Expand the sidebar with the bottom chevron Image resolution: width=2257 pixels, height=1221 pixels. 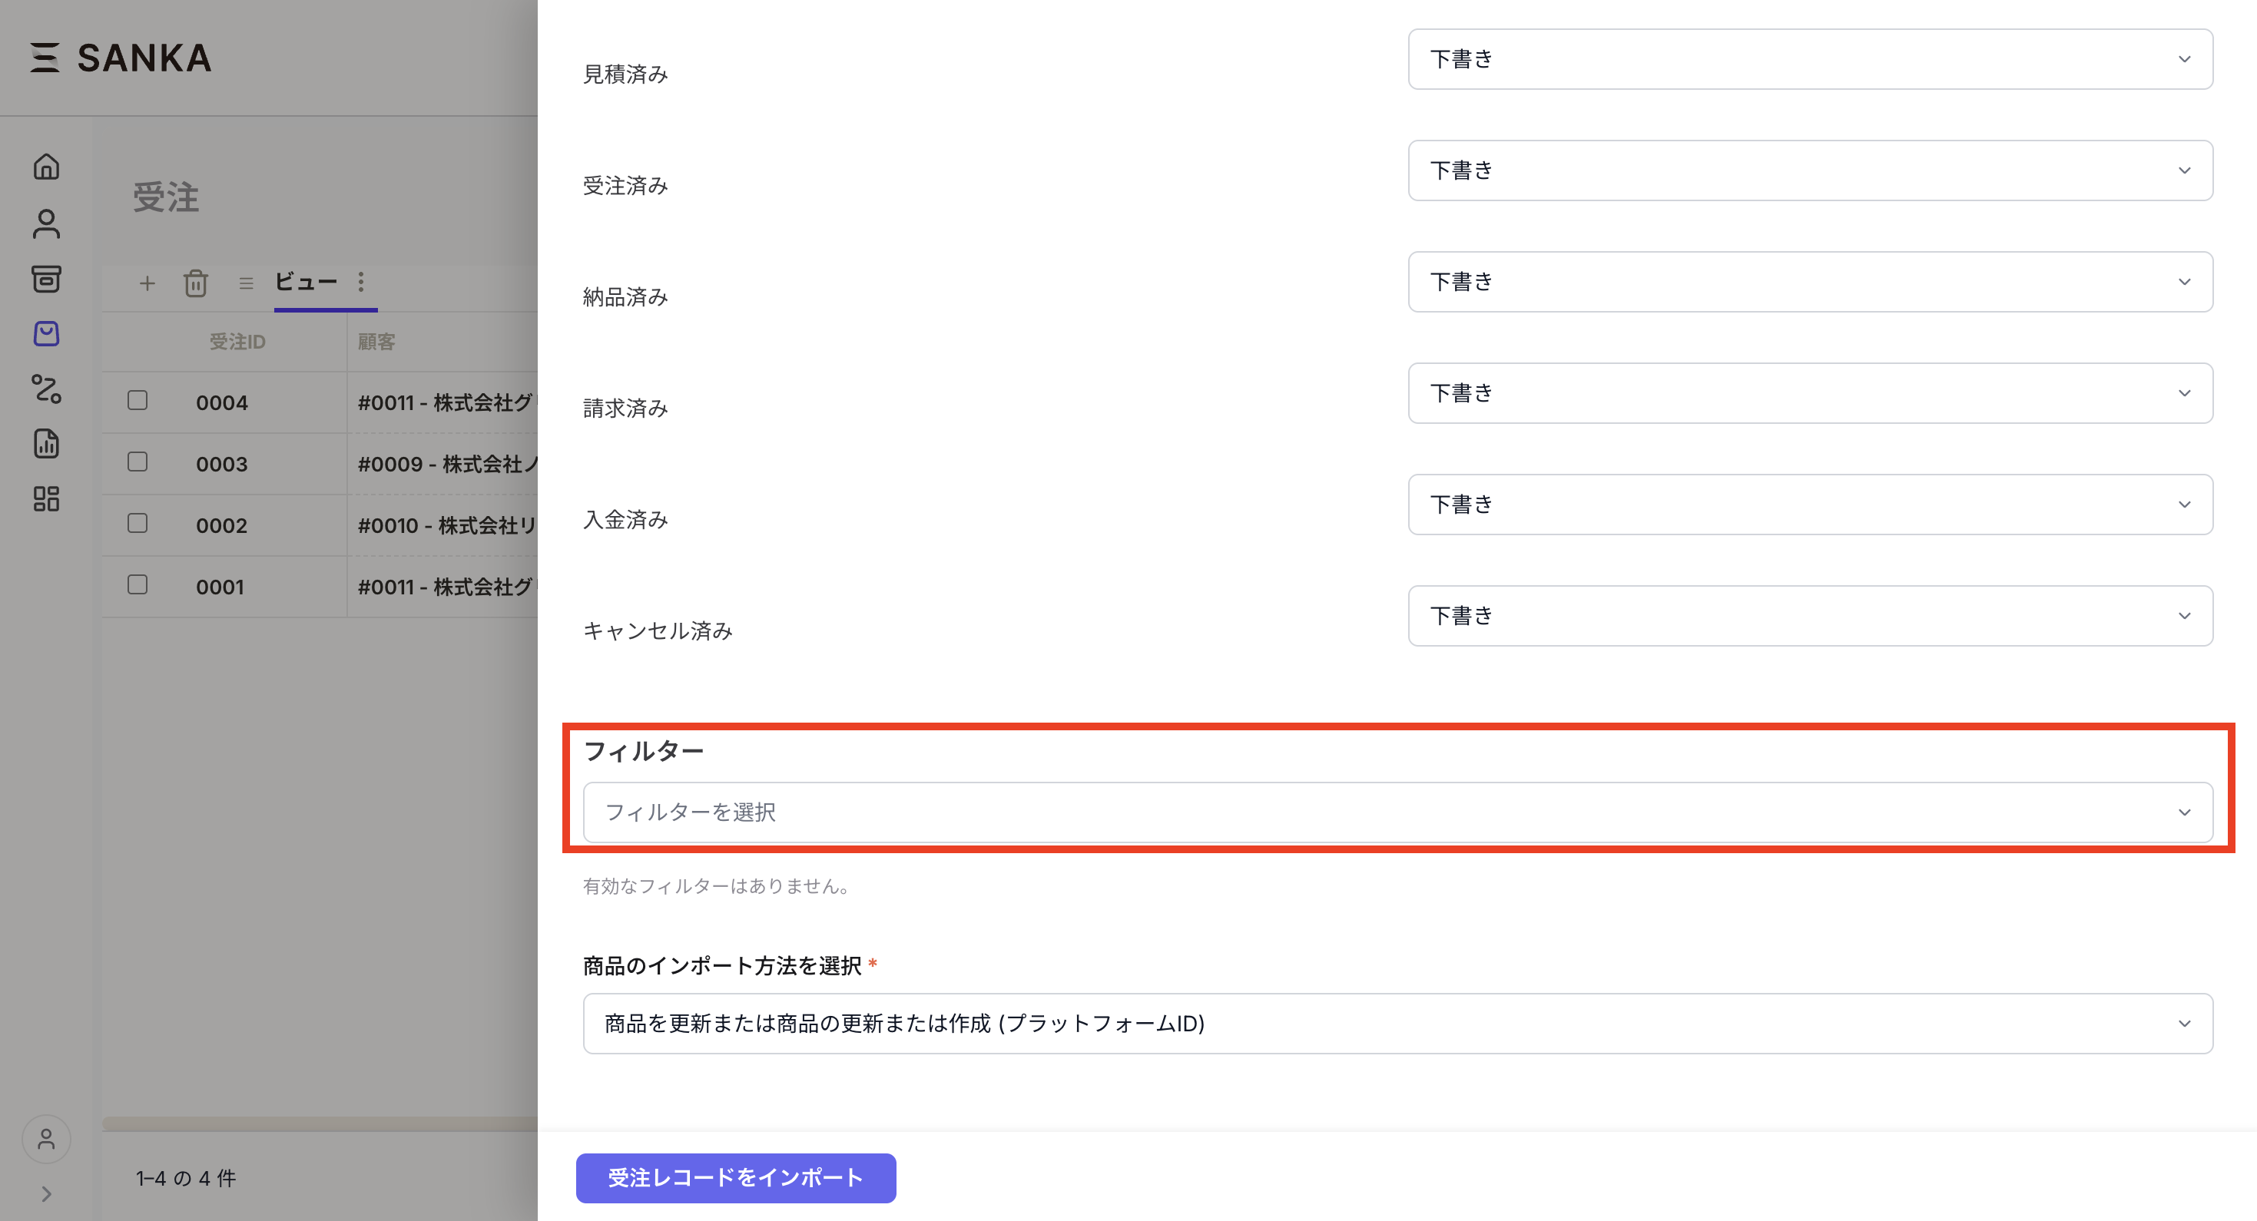[46, 1194]
